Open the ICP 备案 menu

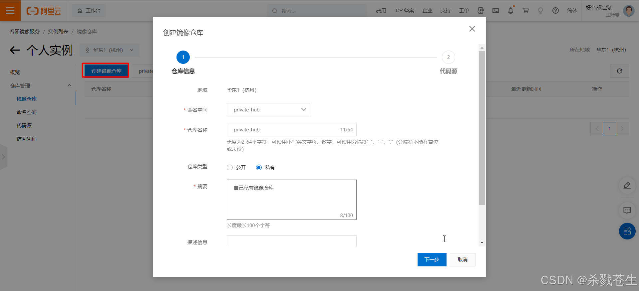click(x=404, y=11)
